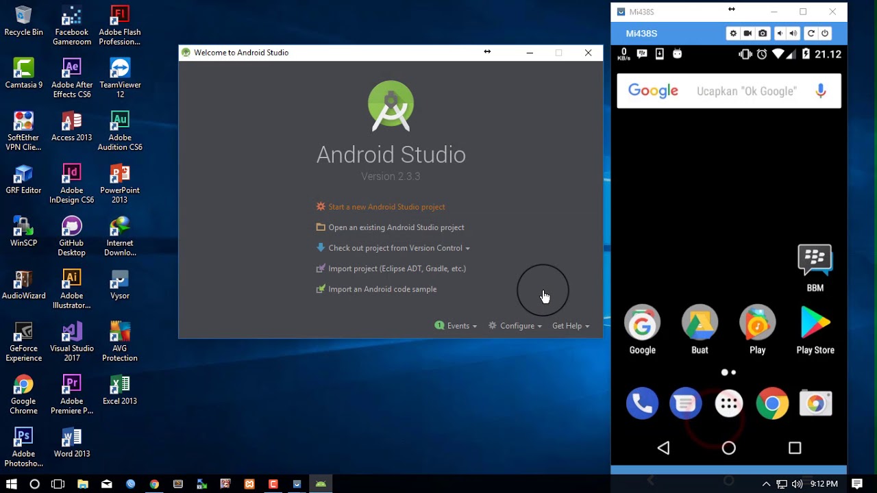Expand Check out project from Version Control

coord(395,248)
